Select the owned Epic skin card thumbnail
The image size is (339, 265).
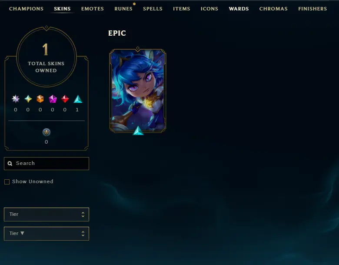pos(138,91)
